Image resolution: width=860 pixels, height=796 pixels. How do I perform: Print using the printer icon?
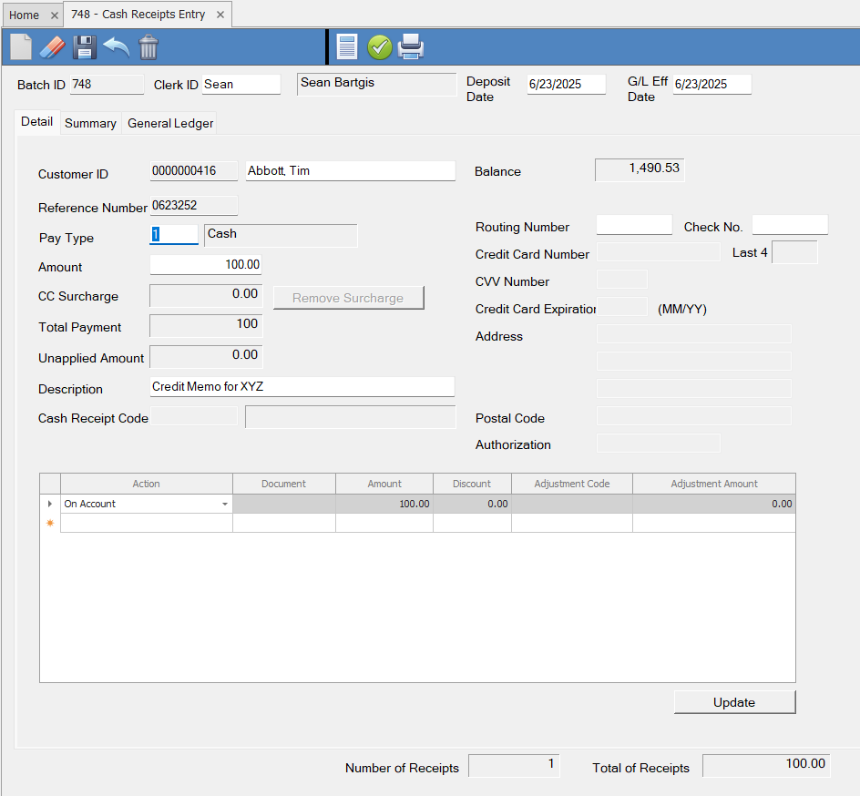[x=411, y=46]
